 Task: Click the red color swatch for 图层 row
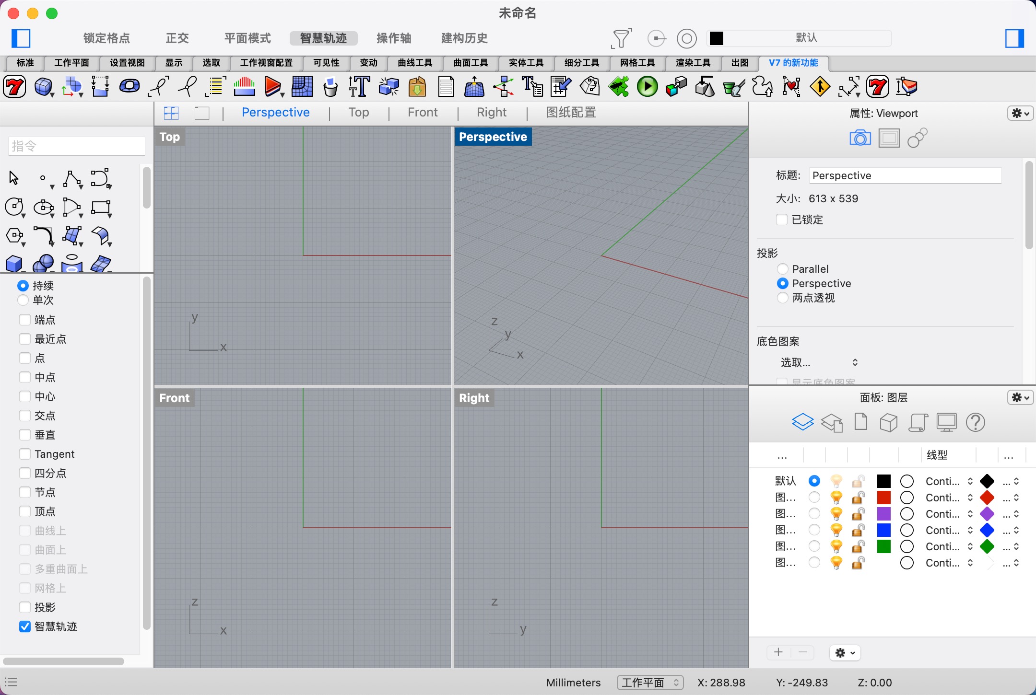[x=884, y=497]
